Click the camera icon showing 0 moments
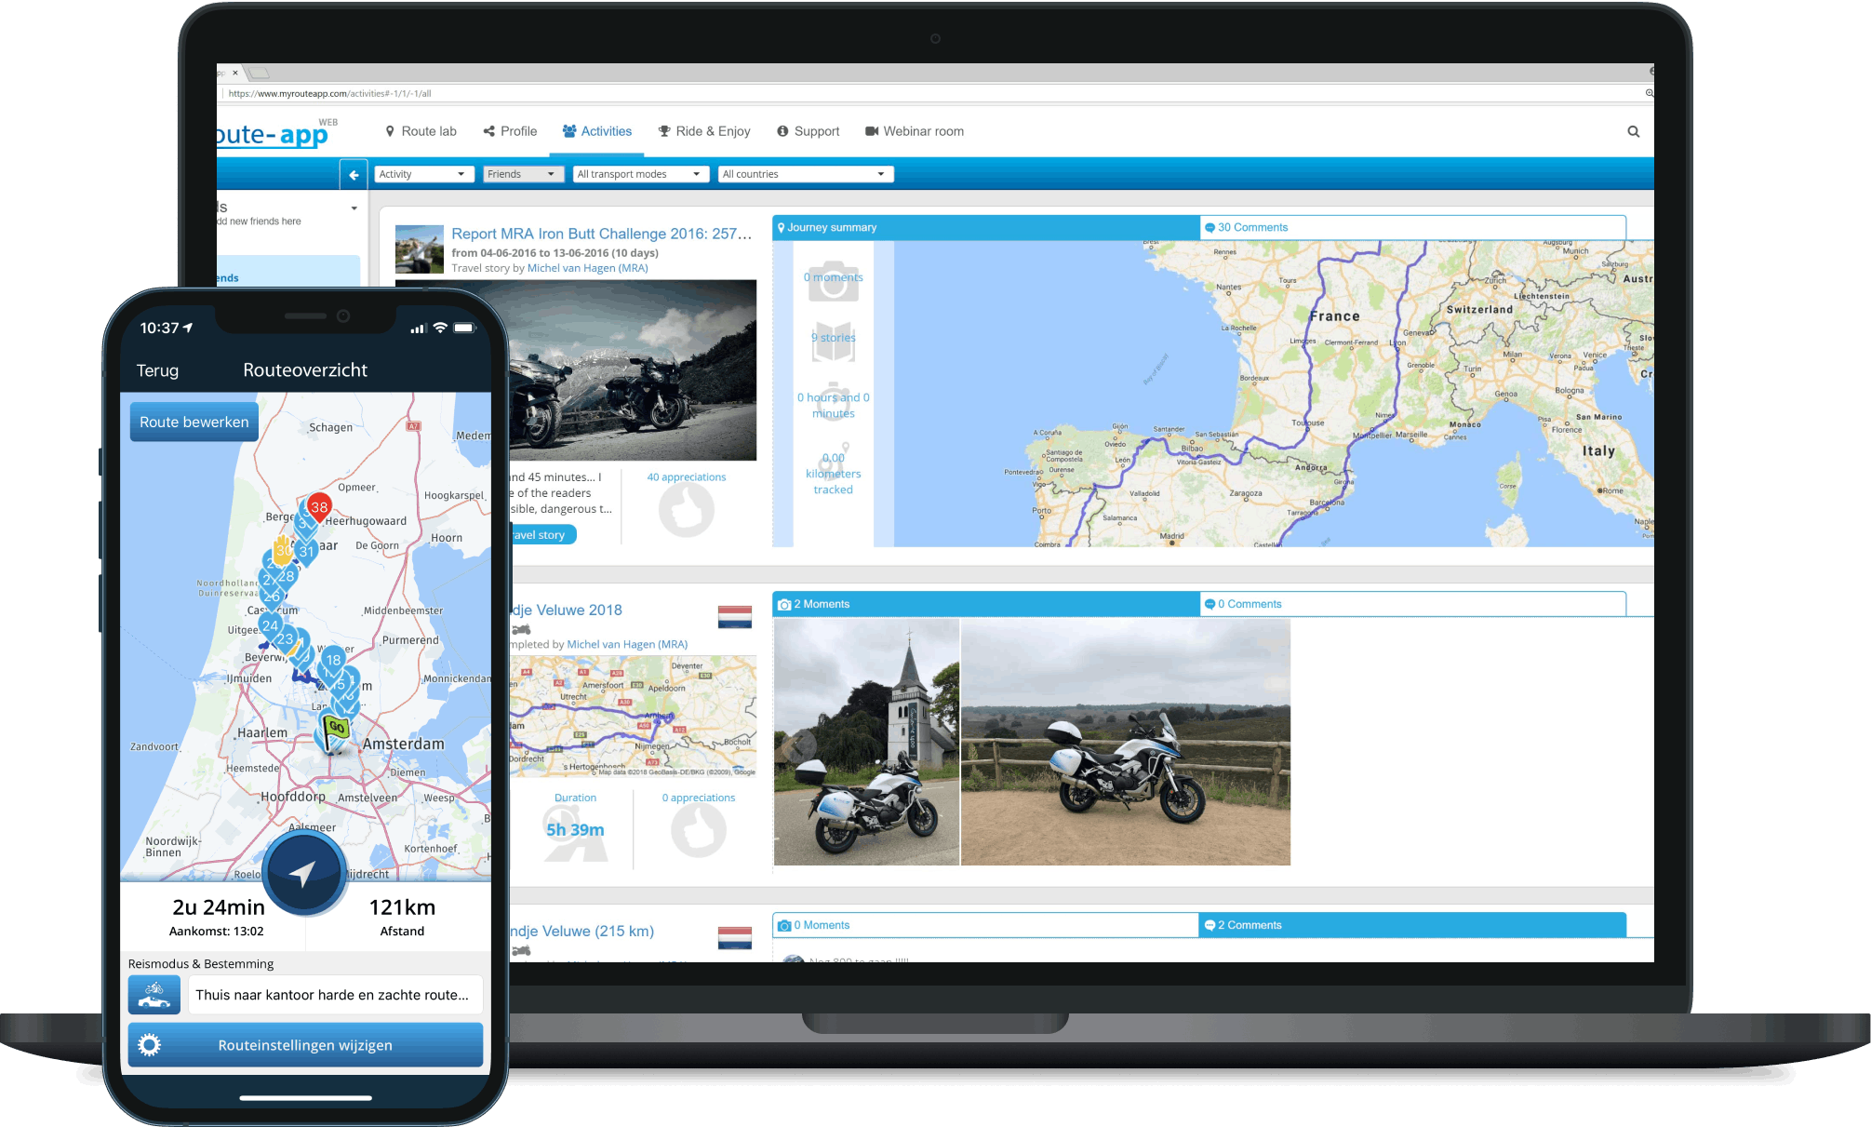This screenshot has height=1127, width=1871. (834, 282)
